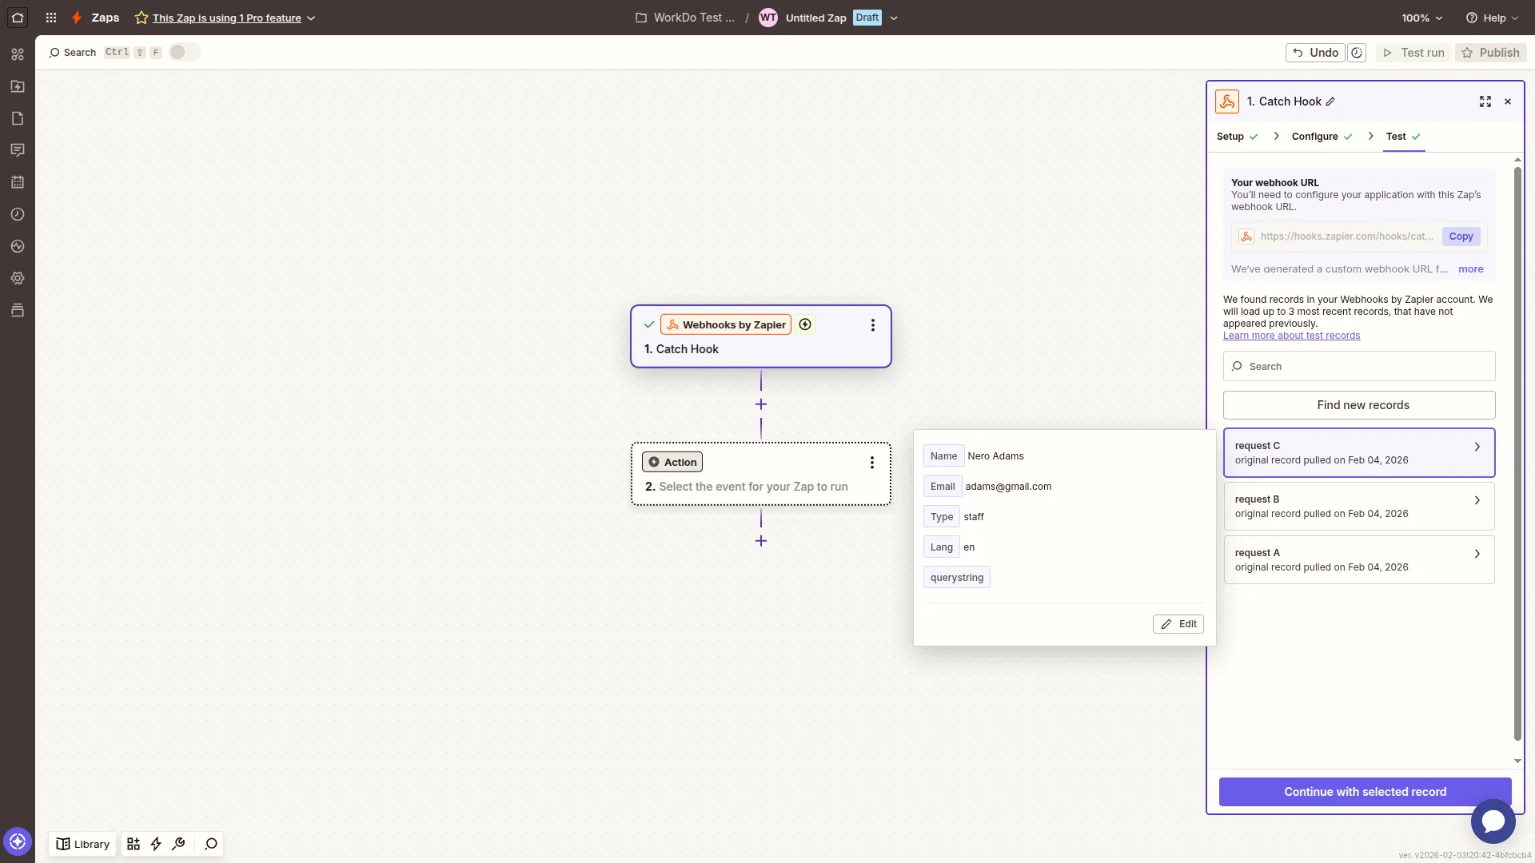Image resolution: width=1535 pixels, height=863 pixels.
Task: Open the zoom level 100% dropdown
Action: pos(1421,18)
